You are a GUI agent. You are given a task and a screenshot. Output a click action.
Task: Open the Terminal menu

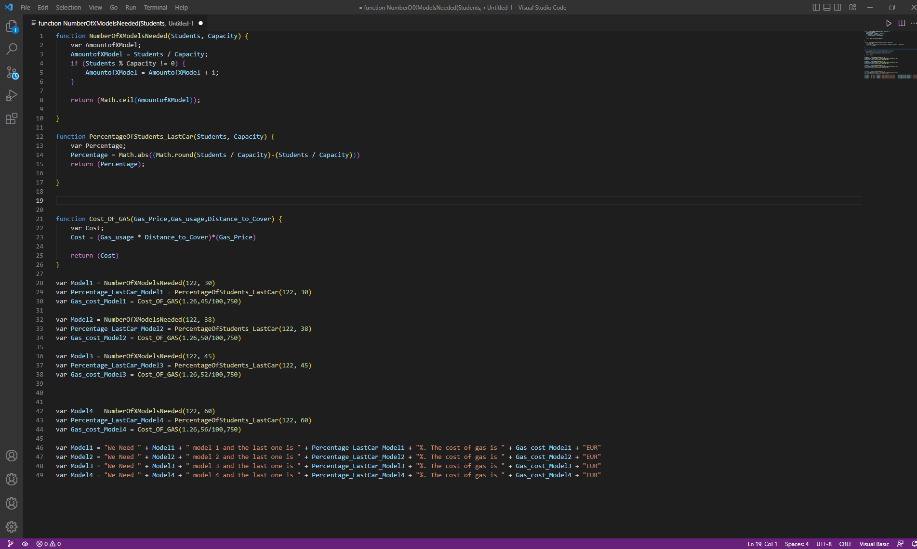[x=155, y=7]
